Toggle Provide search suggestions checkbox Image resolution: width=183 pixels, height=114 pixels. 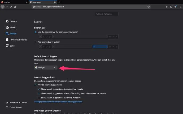[35, 85]
